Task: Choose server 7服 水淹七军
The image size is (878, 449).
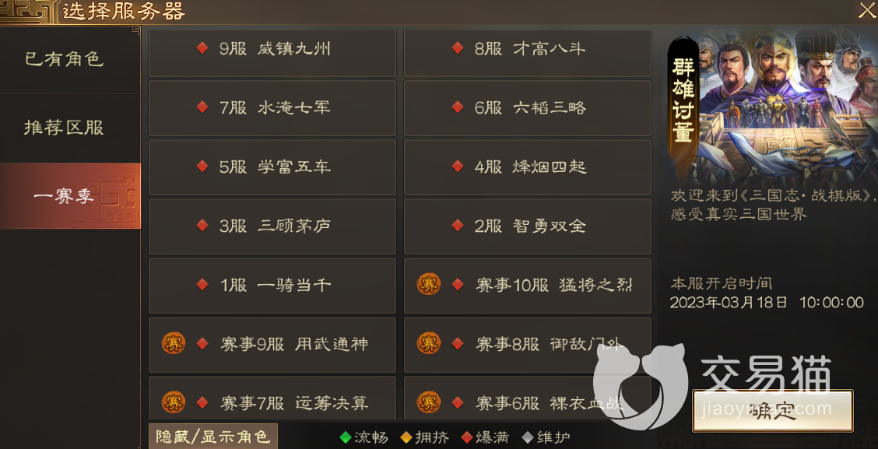Action: [x=272, y=107]
